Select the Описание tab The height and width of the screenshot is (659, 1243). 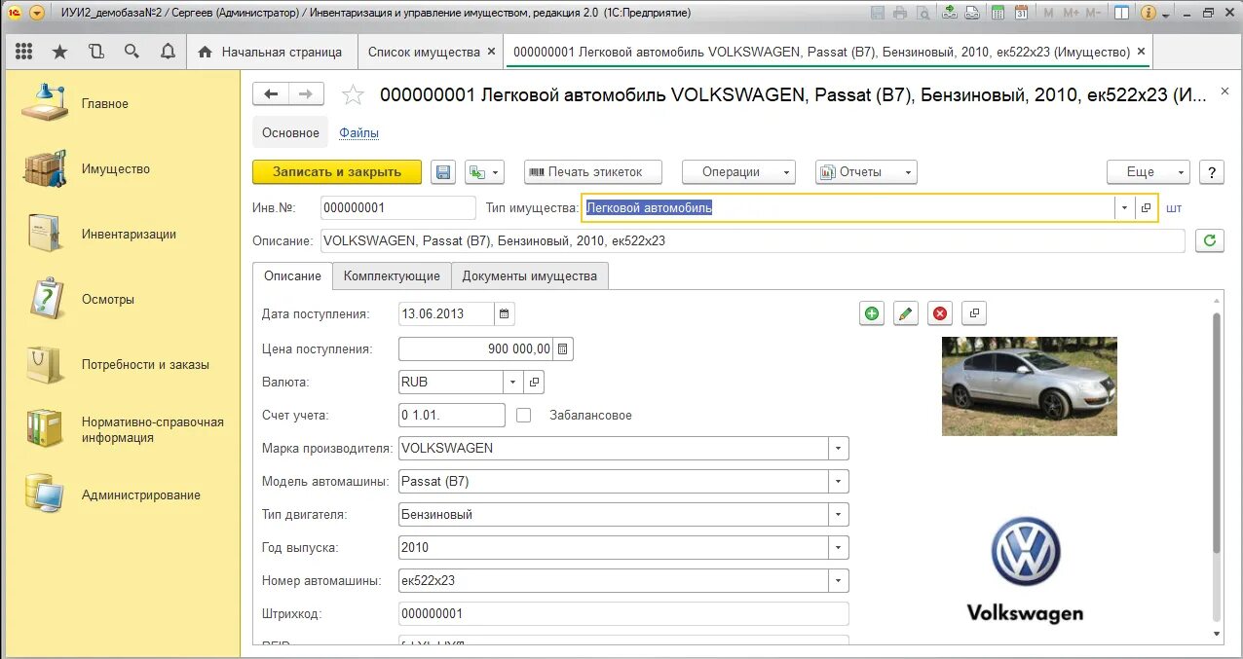(x=292, y=276)
